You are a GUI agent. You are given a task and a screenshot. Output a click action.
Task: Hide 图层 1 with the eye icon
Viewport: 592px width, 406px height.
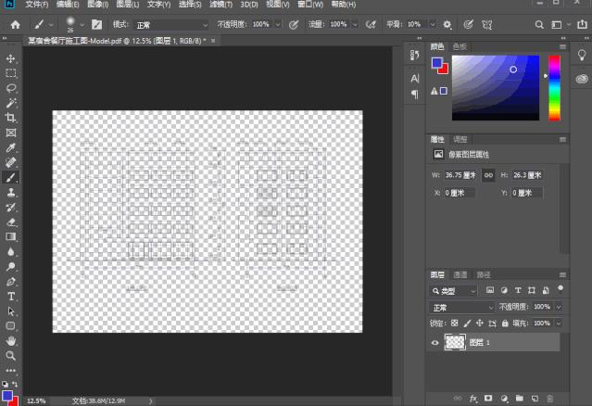pyautogui.click(x=435, y=342)
